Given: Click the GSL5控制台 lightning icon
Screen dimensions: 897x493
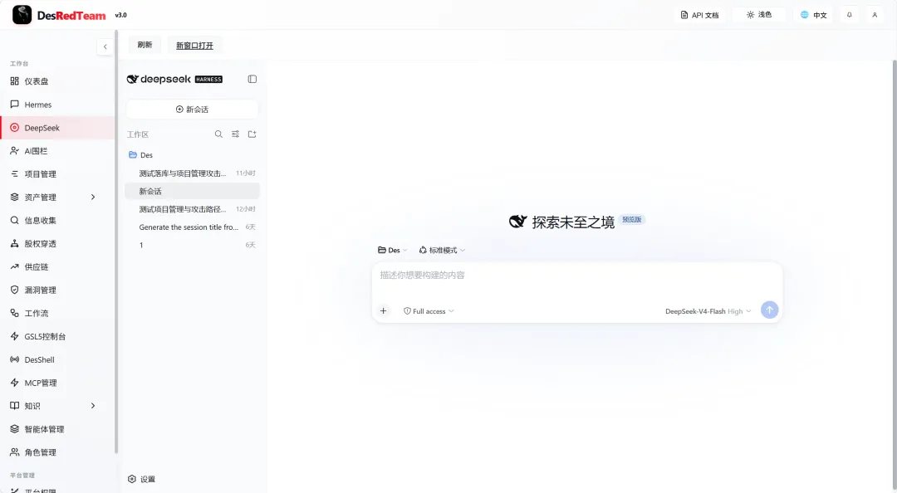Looking at the screenshot, I should (15, 336).
